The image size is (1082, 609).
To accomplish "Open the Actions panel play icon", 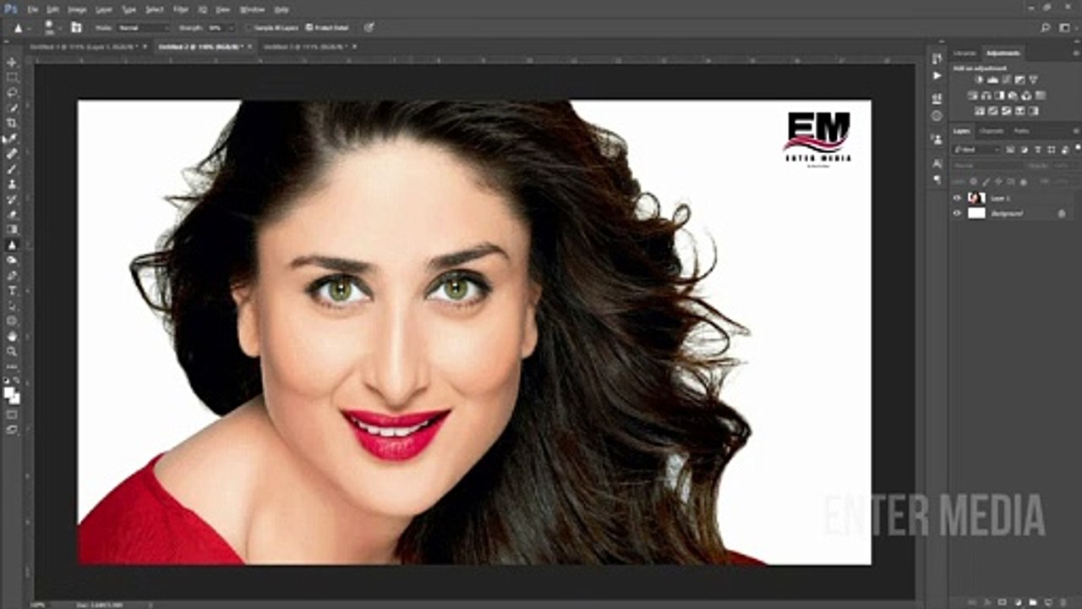I will [x=937, y=75].
